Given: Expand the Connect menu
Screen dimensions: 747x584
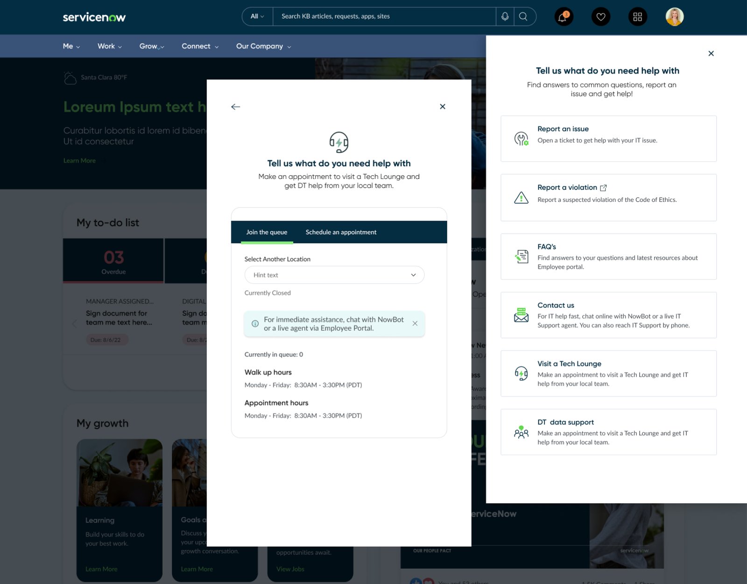Looking at the screenshot, I should click(200, 46).
